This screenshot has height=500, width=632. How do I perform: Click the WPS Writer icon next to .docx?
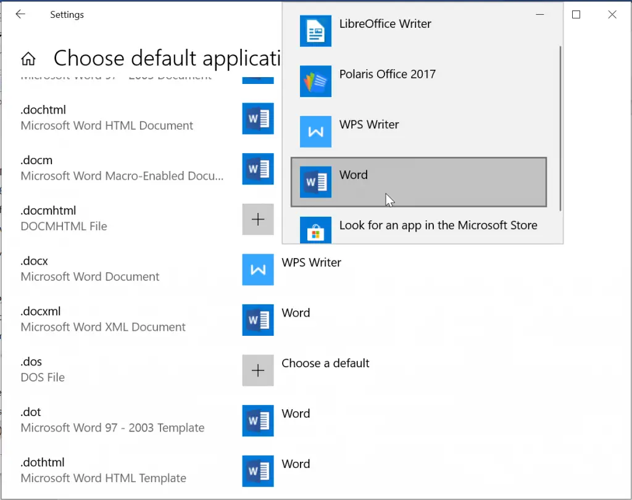click(258, 270)
